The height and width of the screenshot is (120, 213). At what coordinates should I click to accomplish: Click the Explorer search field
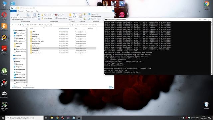pos(89,25)
